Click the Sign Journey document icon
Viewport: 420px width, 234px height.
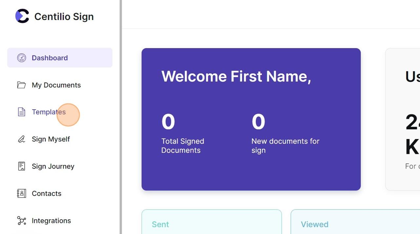[21, 166]
